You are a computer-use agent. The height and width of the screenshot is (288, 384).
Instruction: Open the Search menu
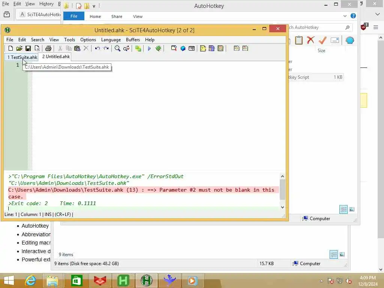pyautogui.click(x=37, y=40)
